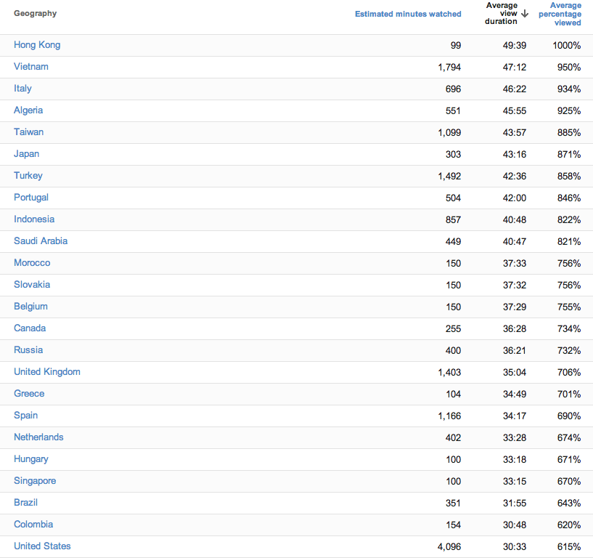593x558 pixels.
Task: Open Saudi Arabia details
Action: pos(41,241)
